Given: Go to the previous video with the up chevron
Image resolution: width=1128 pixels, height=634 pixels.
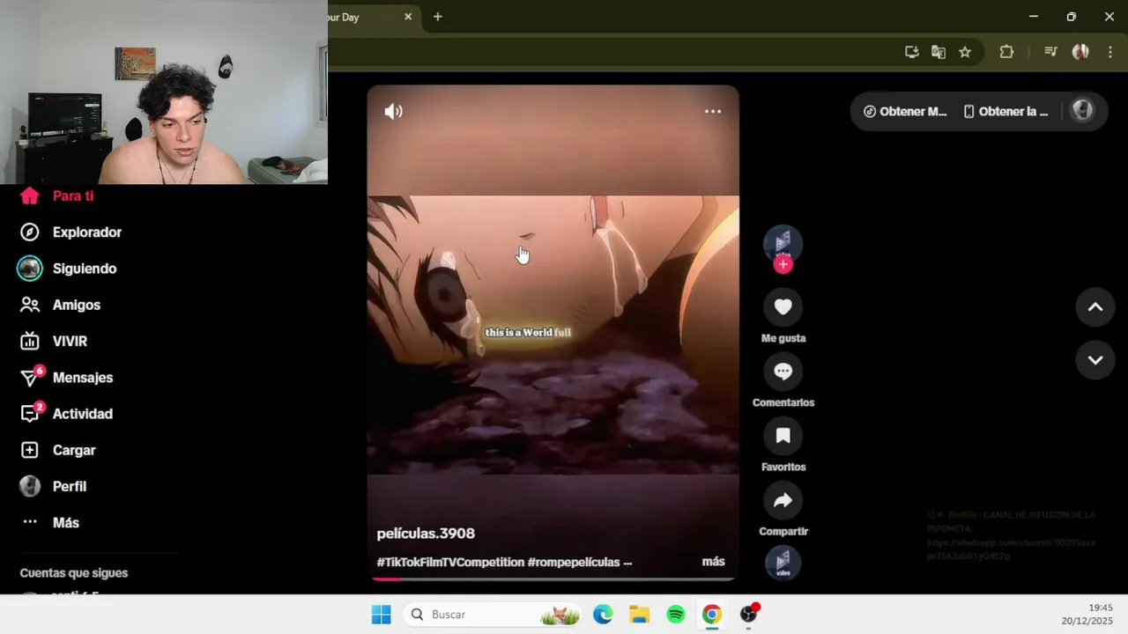Looking at the screenshot, I should click(1095, 307).
